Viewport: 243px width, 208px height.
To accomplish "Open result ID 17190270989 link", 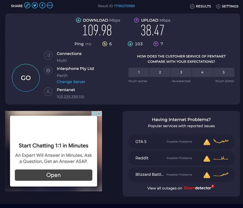I will [124, 6].
